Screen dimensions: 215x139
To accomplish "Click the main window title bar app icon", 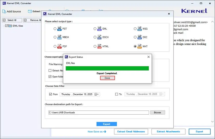I will 4,3.
